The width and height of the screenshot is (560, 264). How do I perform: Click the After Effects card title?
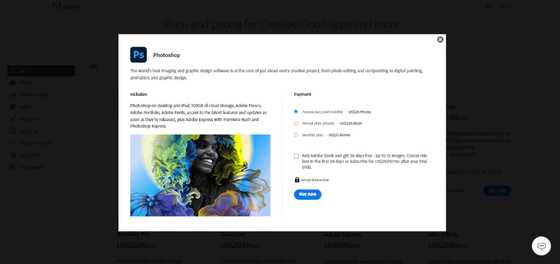coord(443,235)
